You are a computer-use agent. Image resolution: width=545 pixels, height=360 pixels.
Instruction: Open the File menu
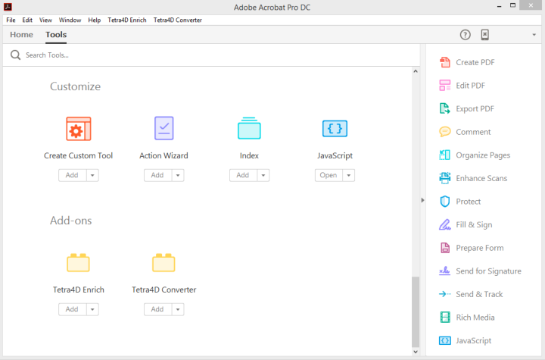click(x=11, y=20)
